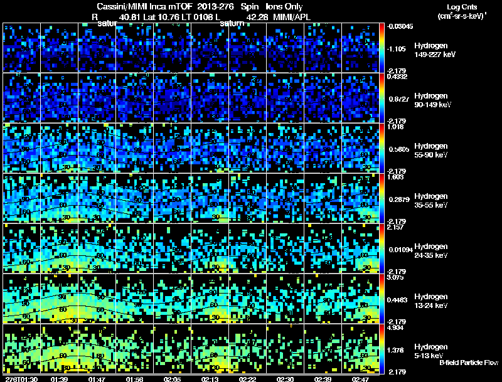Open the 55-90 keV panel at 01:56
The width and height of the screenshot is (502, 382).
pyautogui.click(x=134, y=148)
